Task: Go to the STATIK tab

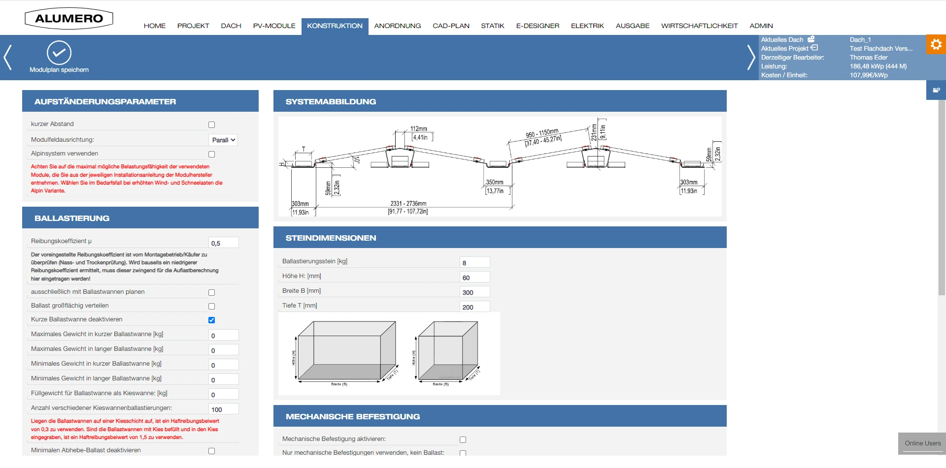Action: (492, 26)
